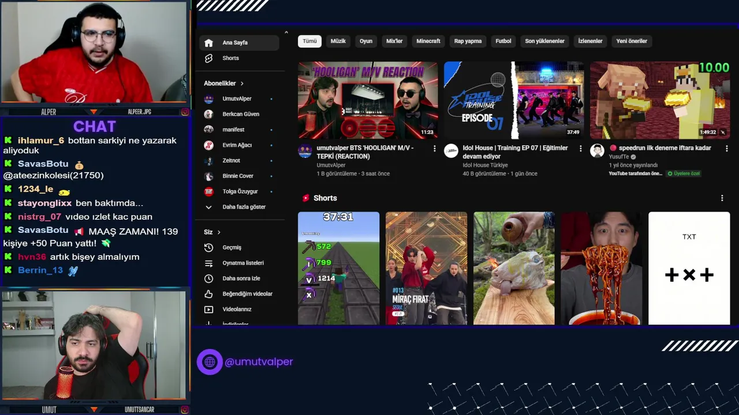Screen dimensions: 739x415
Task: Open options menu for Idol House video
Action: (580, 149)
